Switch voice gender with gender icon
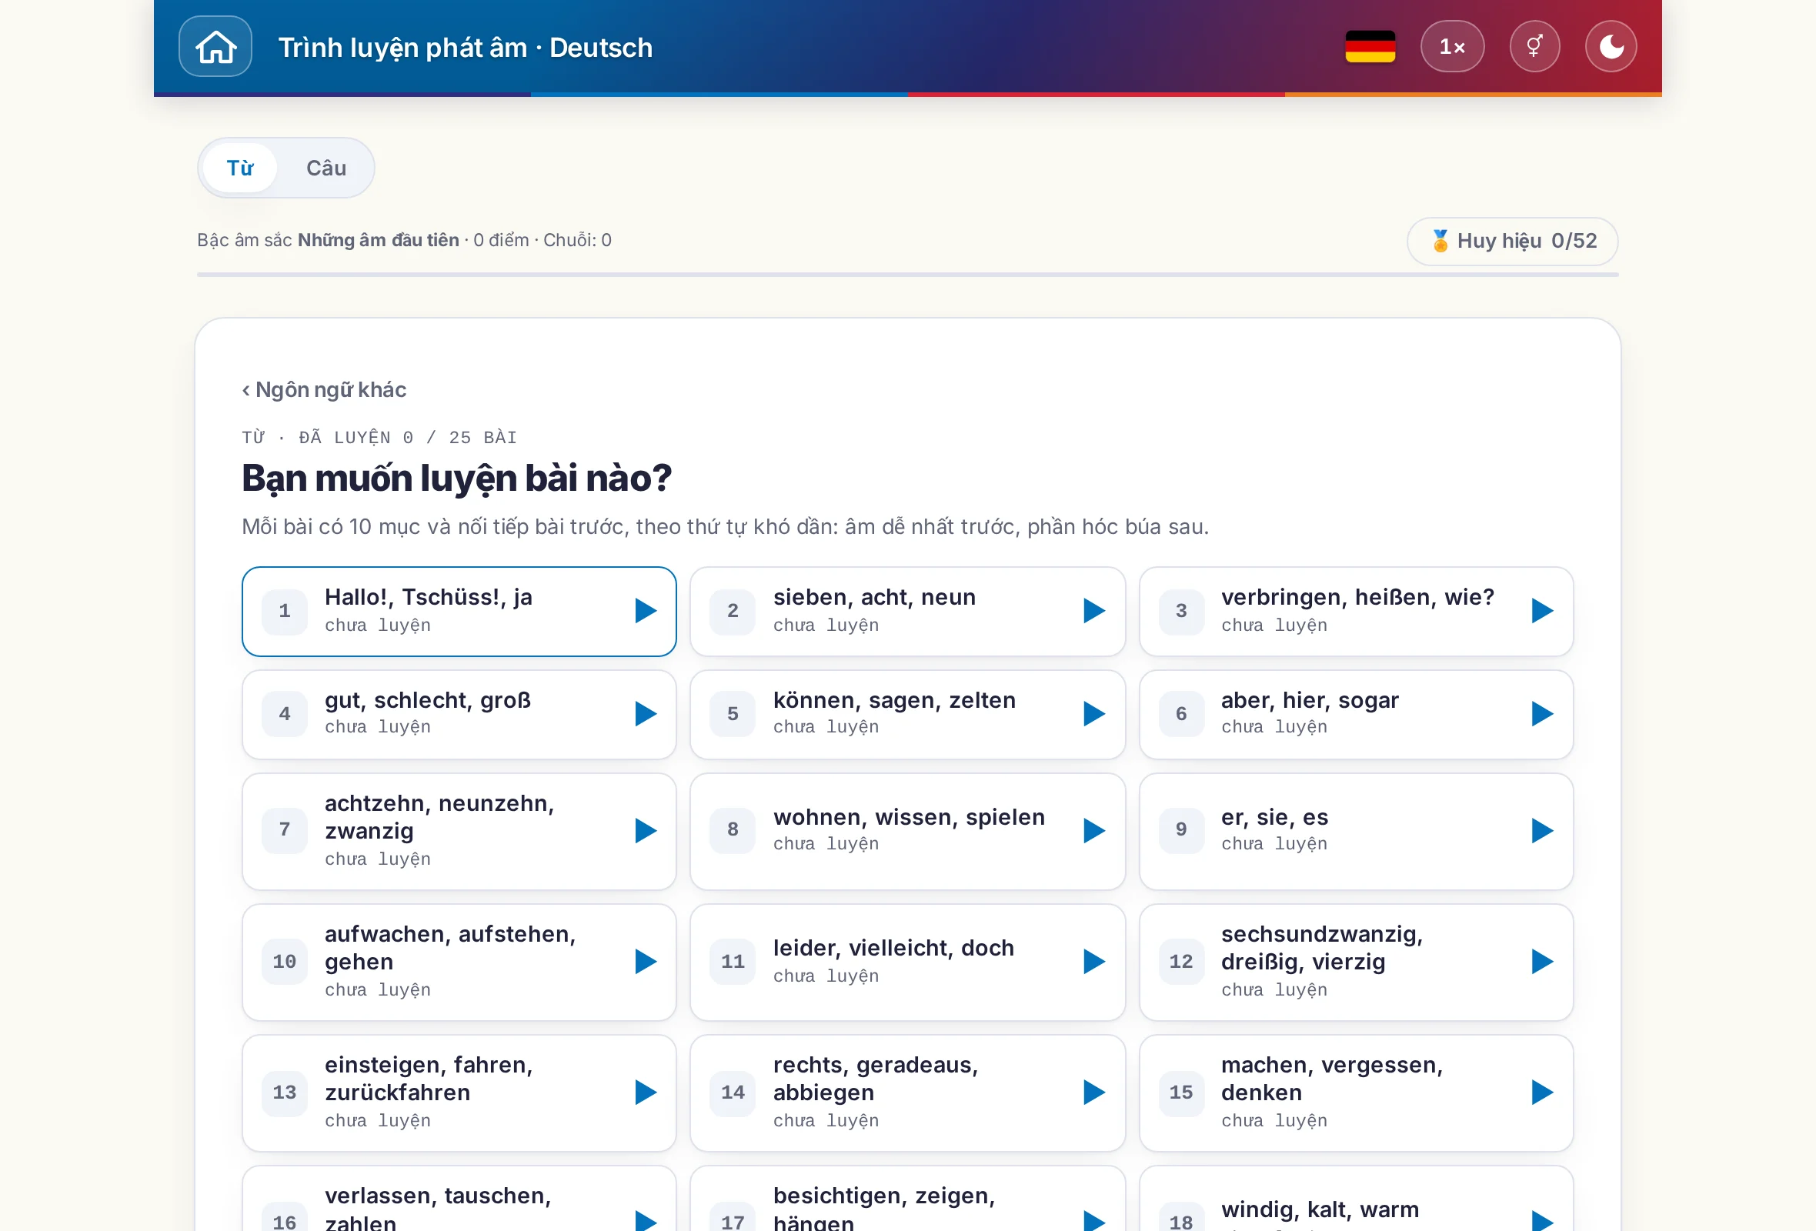The width and height of the screenshot is (1816, 1231). tap(1534, 47)
